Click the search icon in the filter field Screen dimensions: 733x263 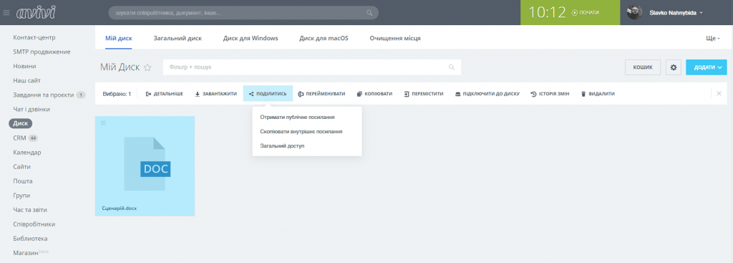coord(452,67)
